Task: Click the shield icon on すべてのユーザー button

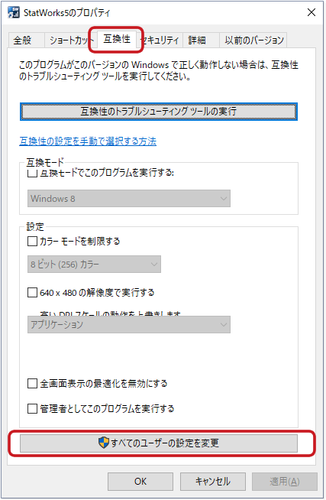Action: coord(104,443)
